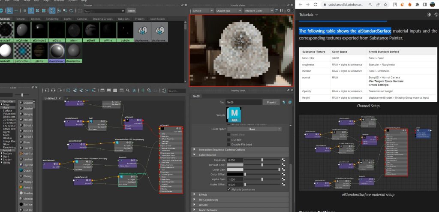This screenshot has height=212, width=439.
Task: Toggle sort by name in Hypershade browser
Action: coord(52,11)
